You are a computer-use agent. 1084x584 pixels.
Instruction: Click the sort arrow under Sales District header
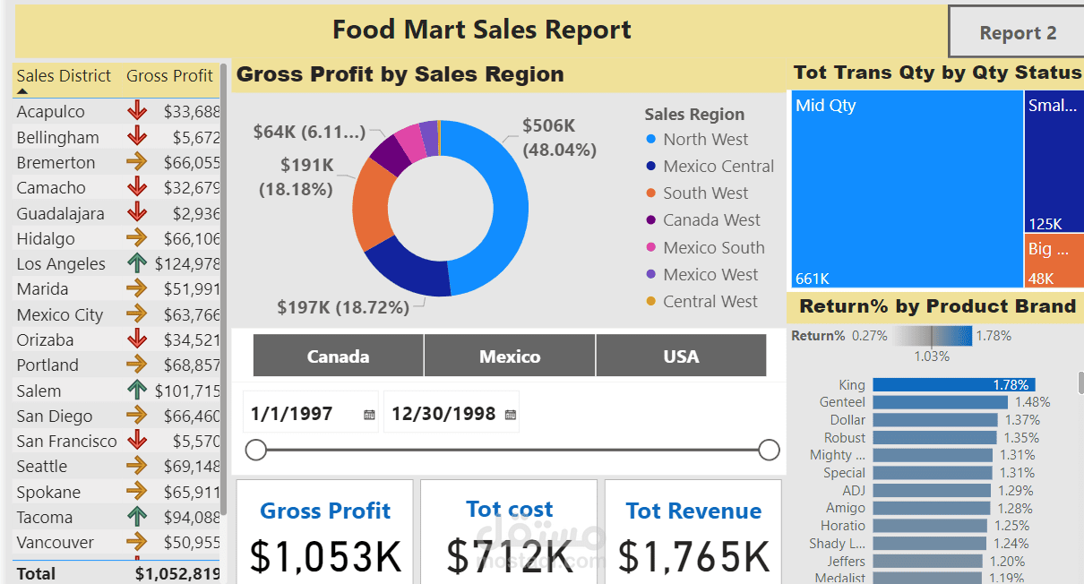[22, 91]
